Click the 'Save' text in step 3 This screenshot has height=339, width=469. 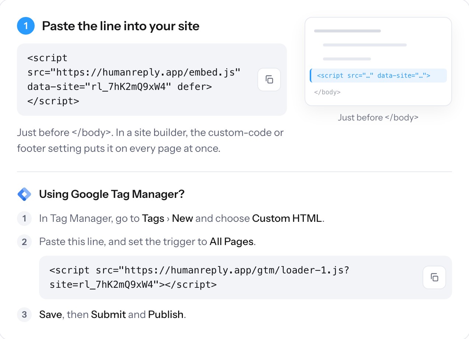(x=51, y=315)
